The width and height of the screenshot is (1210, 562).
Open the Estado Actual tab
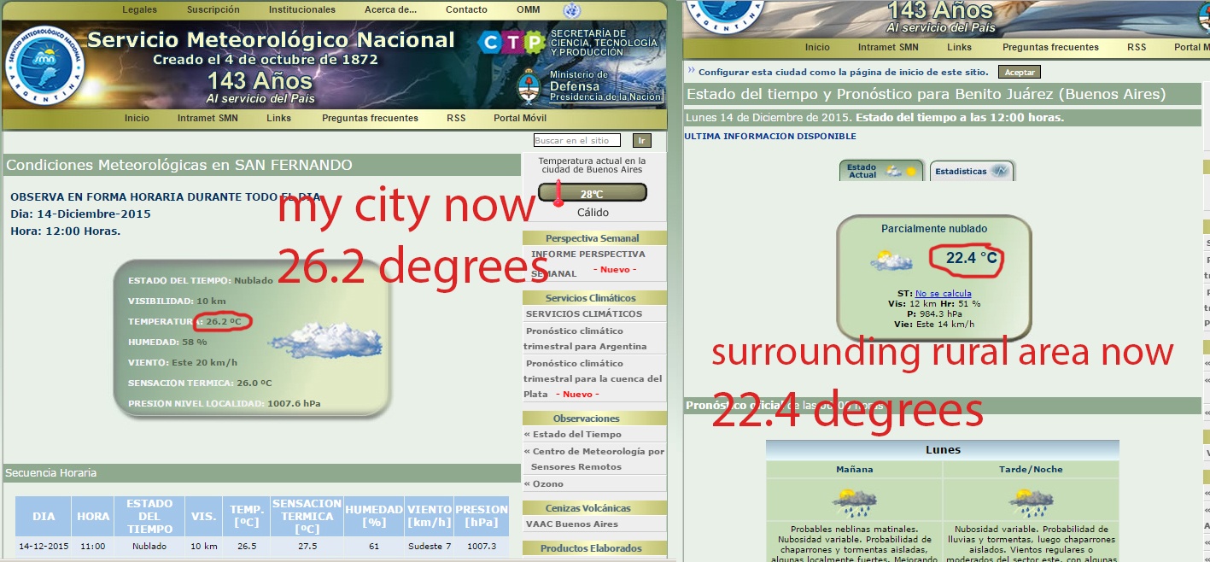881,171
